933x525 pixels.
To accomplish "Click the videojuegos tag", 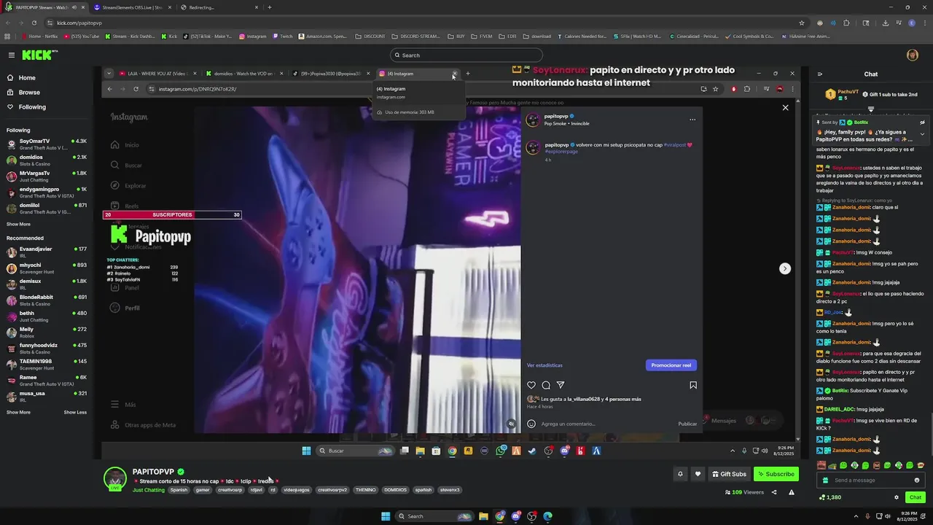I will click(297, 490).
